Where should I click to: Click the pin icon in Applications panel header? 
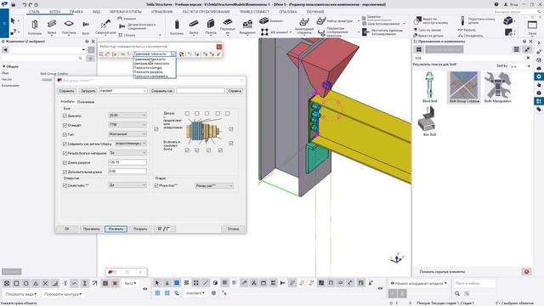click(x=524, y=42)
